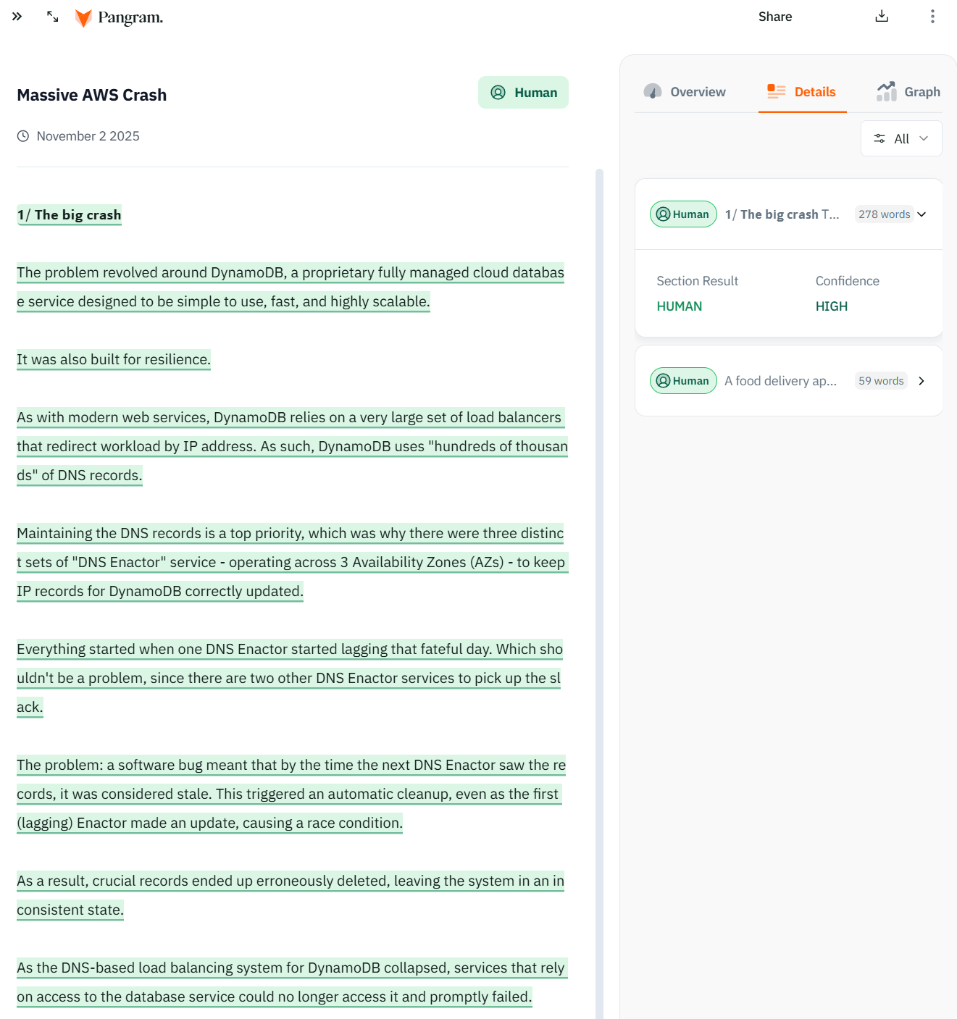The width and height of the screenshot is (957, 1019).
Task: Collapse the 1/ The big crash section chevron
Action: tap(921, 214)
